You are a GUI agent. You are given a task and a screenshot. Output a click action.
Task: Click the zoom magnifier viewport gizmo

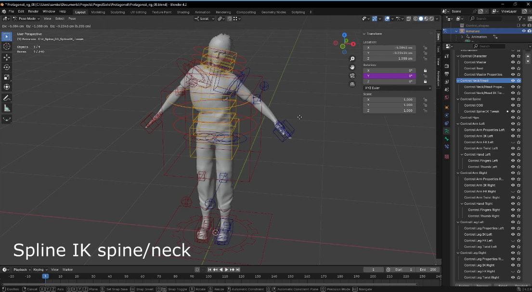(352, 59)
